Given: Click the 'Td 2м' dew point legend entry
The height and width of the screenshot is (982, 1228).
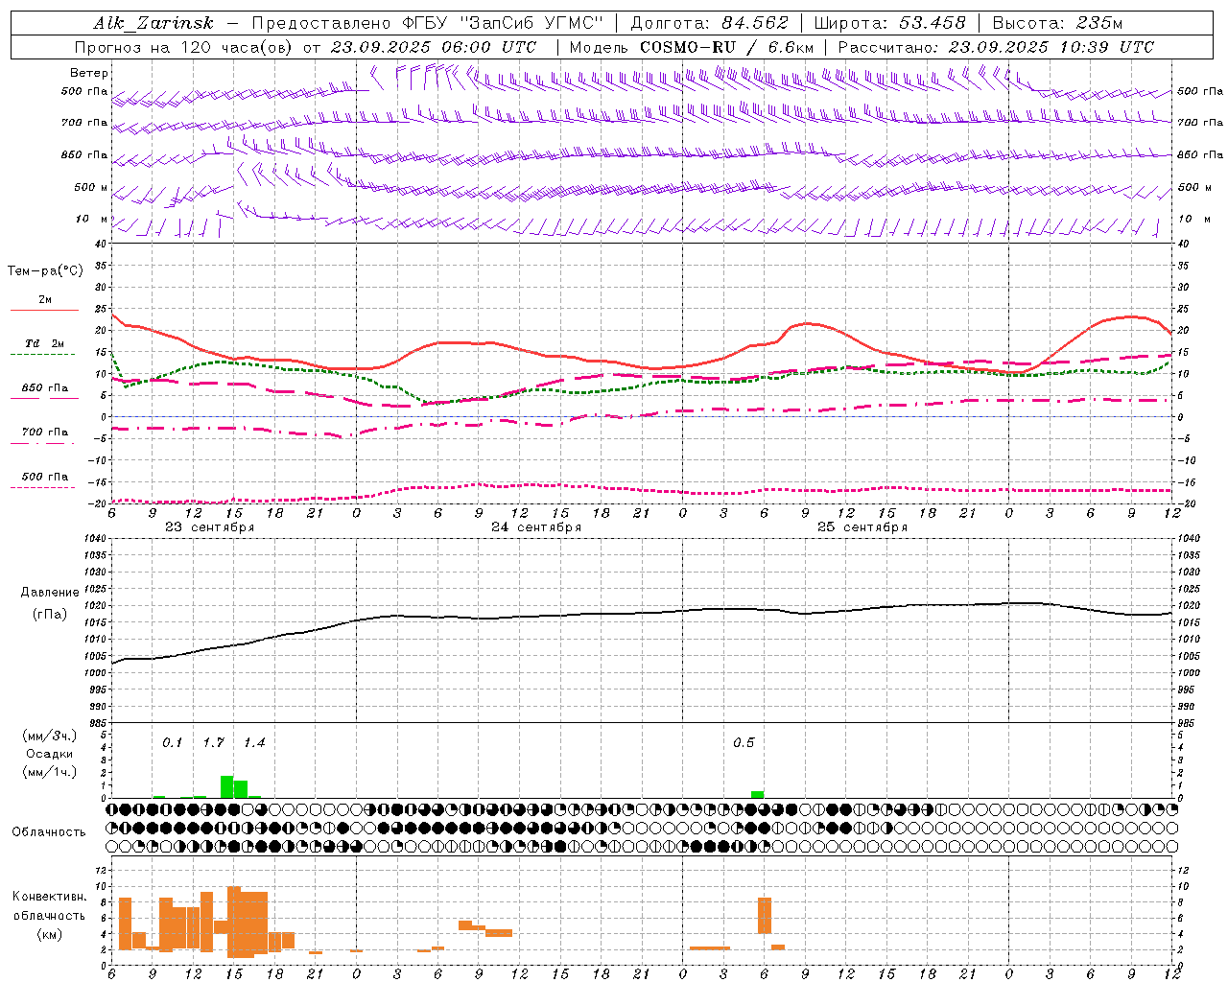Looking at the screenshot, I should [x=45, y=343].
